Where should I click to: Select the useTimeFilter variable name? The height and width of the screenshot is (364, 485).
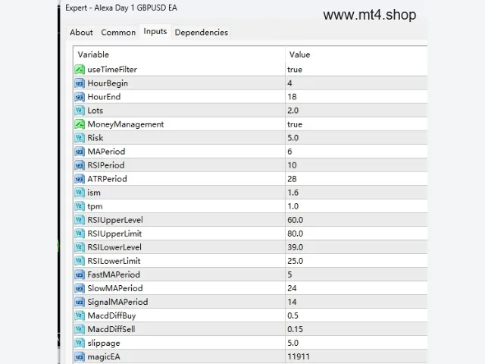112,70
